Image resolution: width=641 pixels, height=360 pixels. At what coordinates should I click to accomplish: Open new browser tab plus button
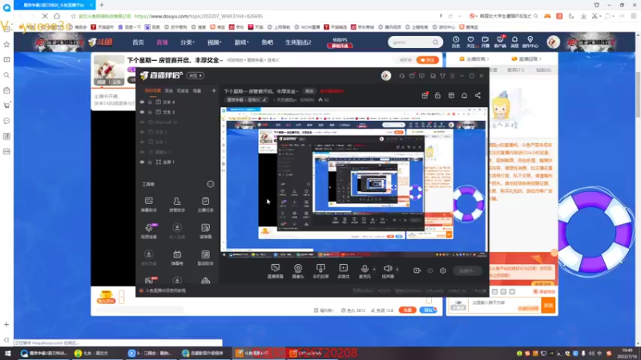102,5
